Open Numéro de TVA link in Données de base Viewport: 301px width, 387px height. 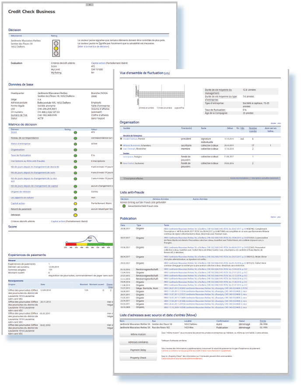[19, 115]
